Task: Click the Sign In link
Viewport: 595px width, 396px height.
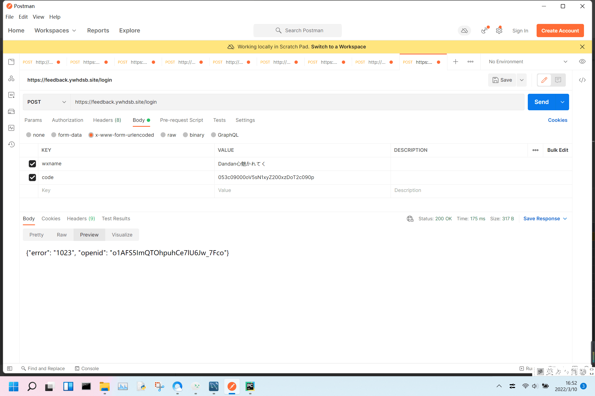Action: [520, 31]
